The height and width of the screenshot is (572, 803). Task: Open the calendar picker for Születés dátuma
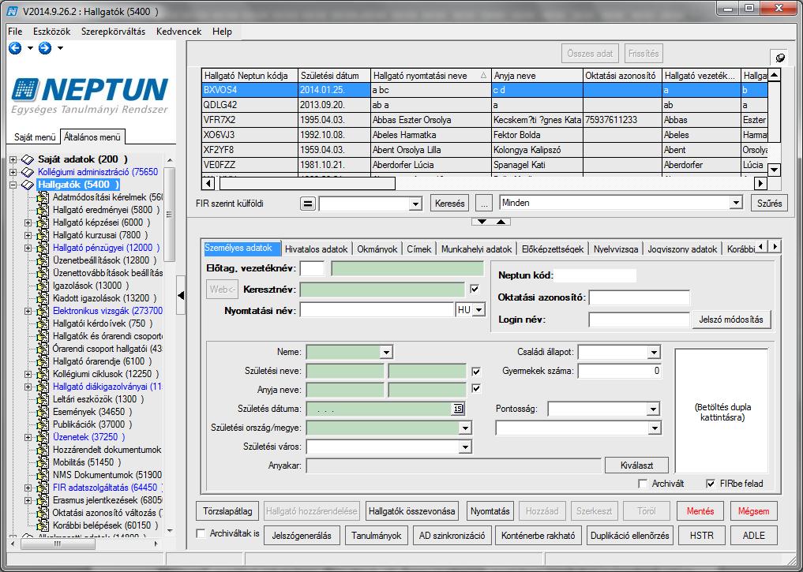pyautogui.click(x=458, y=409)
